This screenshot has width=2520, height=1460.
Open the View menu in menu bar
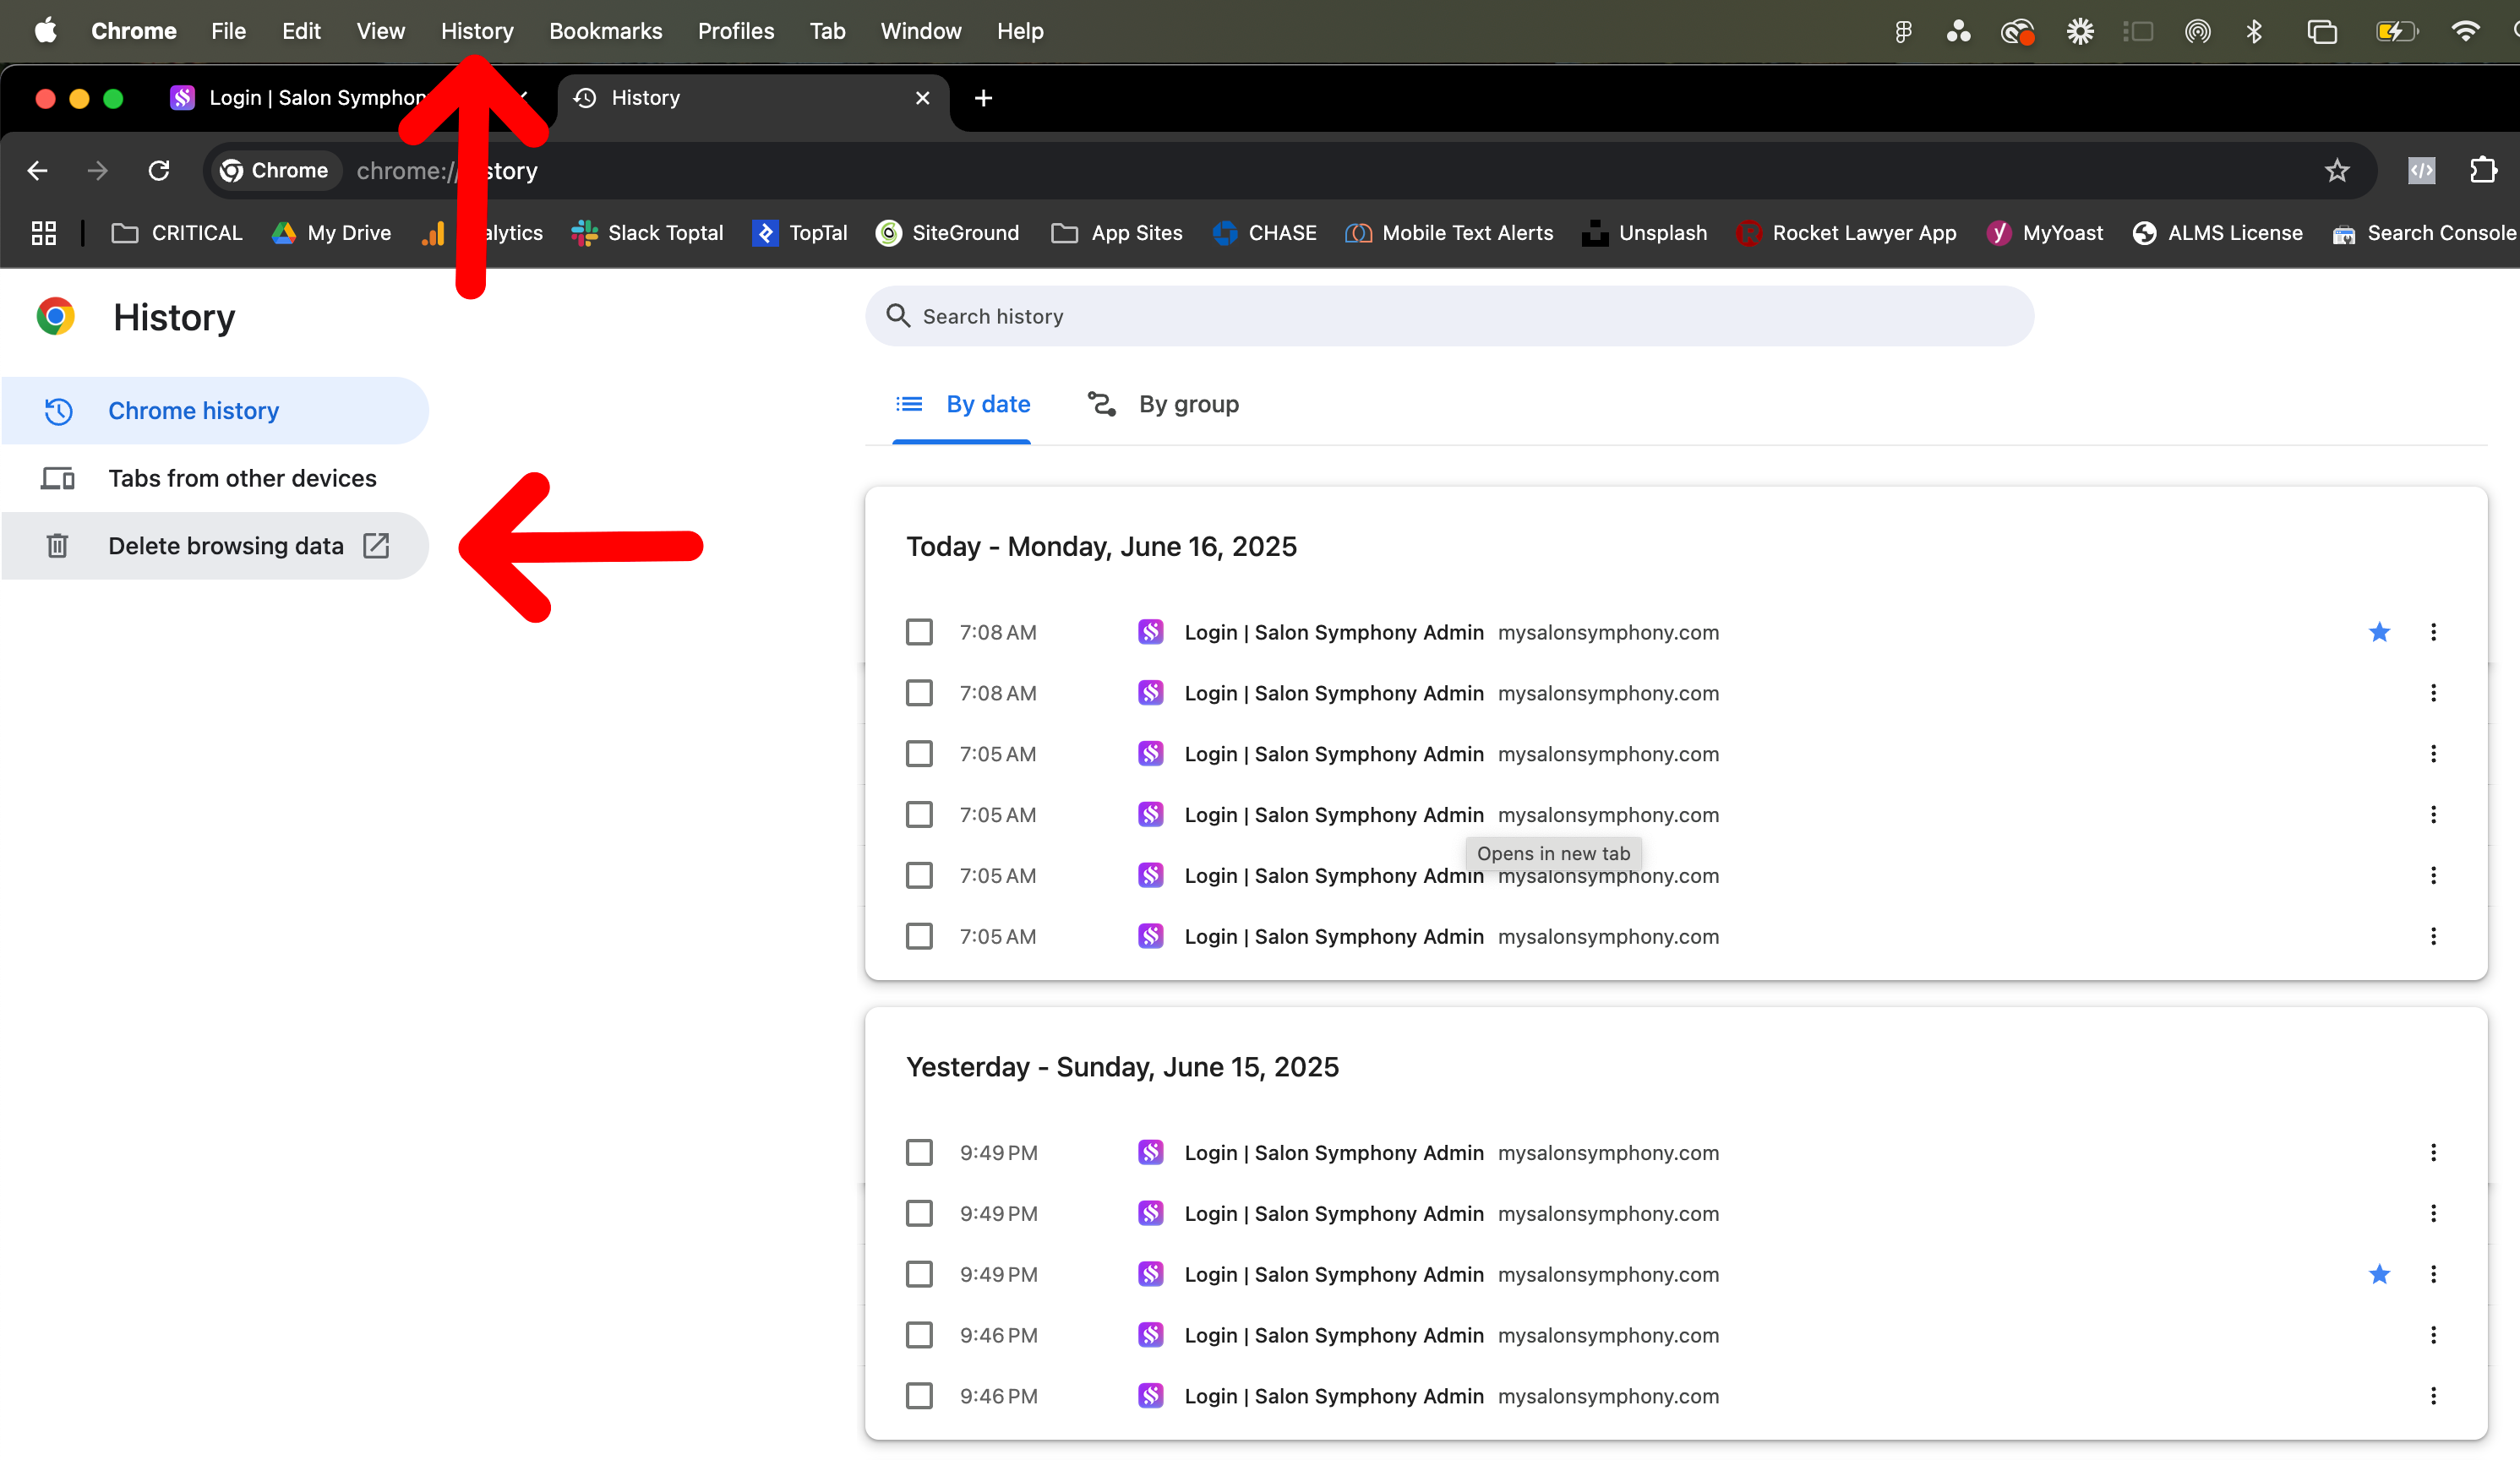[380, 31]
